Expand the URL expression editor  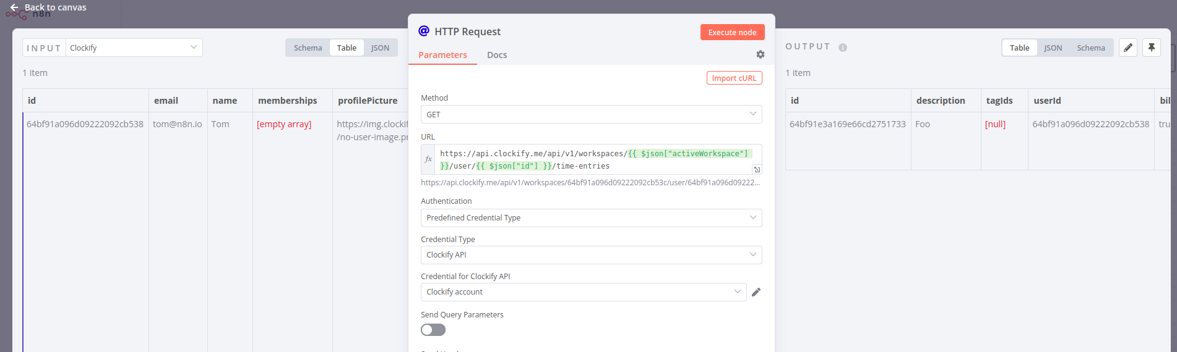[x=757, y=169]
